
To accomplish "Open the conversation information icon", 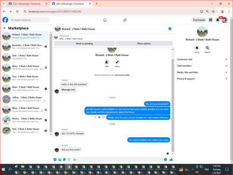I will (x=170, y=29).
